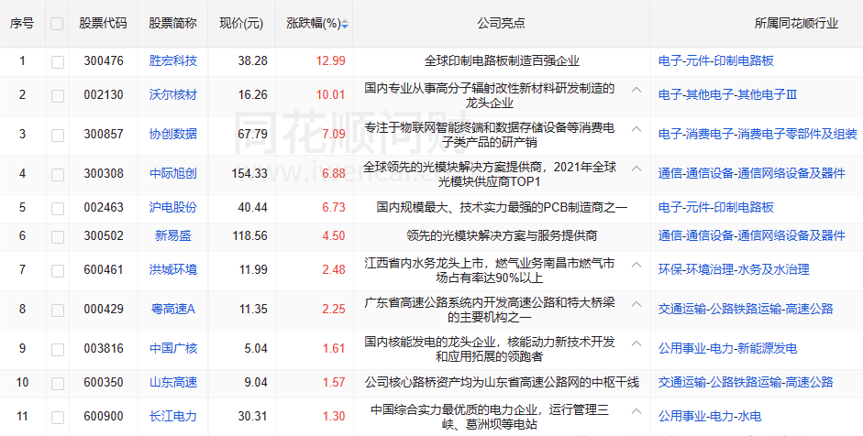Collapse highlight chevron for 协创数据 row
The height and width of the screenshot is (436, 863).
(636, 128)
